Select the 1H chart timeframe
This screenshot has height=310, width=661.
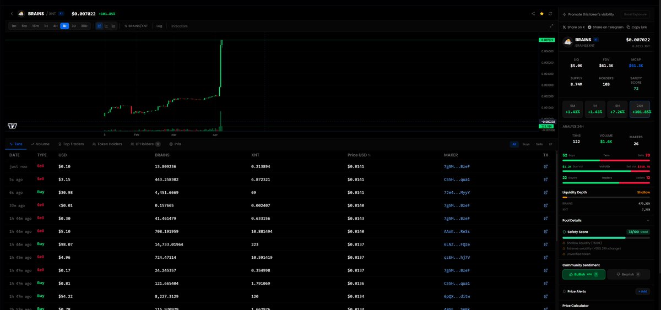(x=46, y=26)
